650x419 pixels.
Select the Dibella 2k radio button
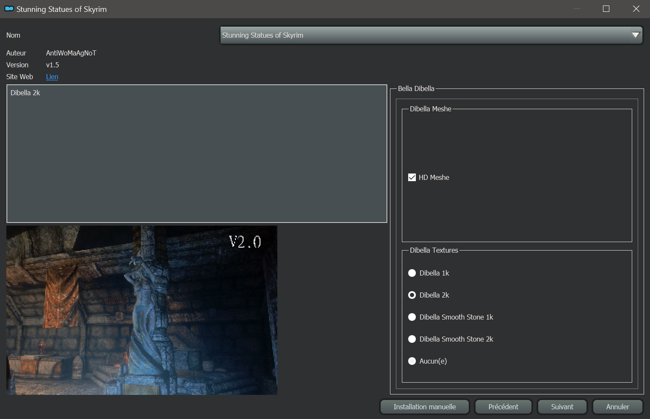(412, 295)
